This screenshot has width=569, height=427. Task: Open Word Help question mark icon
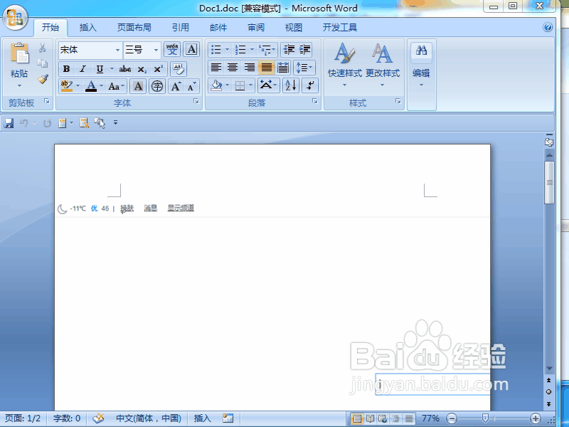(548, 27)
